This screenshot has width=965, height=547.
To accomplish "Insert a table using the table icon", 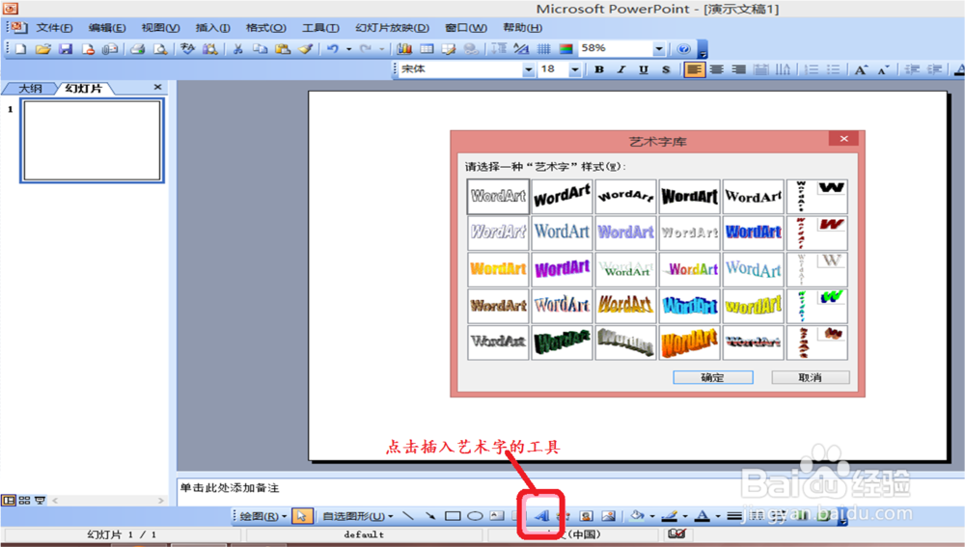I will pos(427,48).
